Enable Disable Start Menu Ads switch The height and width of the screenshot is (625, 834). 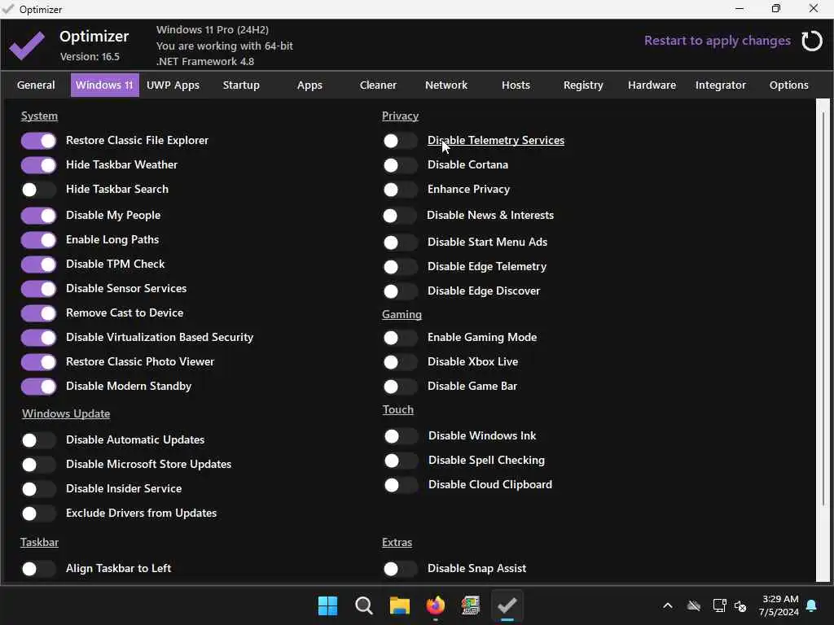(400, 243)
